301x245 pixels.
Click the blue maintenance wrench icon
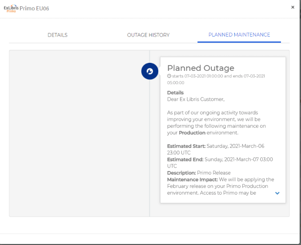click(x=150, y=71)
